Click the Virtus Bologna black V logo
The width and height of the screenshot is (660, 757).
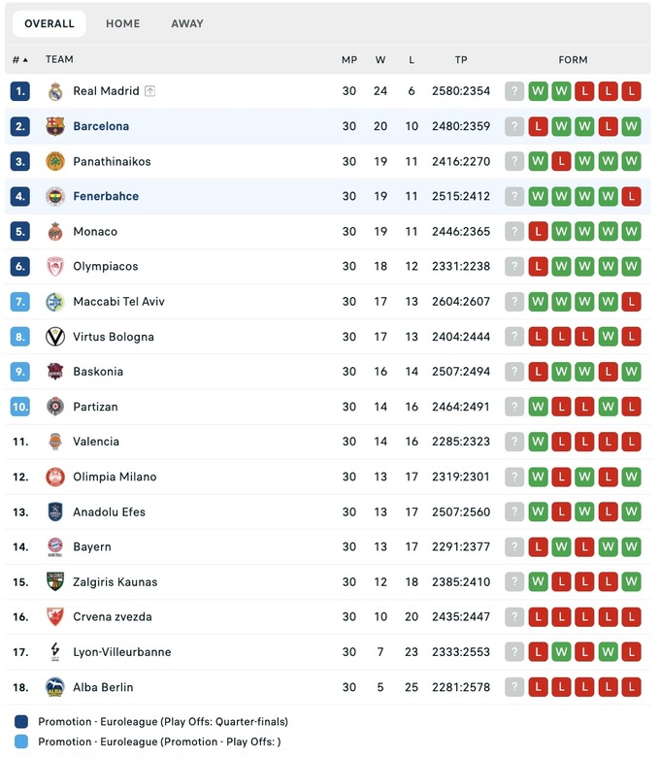(x=55, y=337)
